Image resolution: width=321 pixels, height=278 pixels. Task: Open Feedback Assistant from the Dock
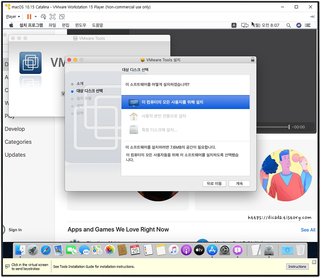(237, 250)
